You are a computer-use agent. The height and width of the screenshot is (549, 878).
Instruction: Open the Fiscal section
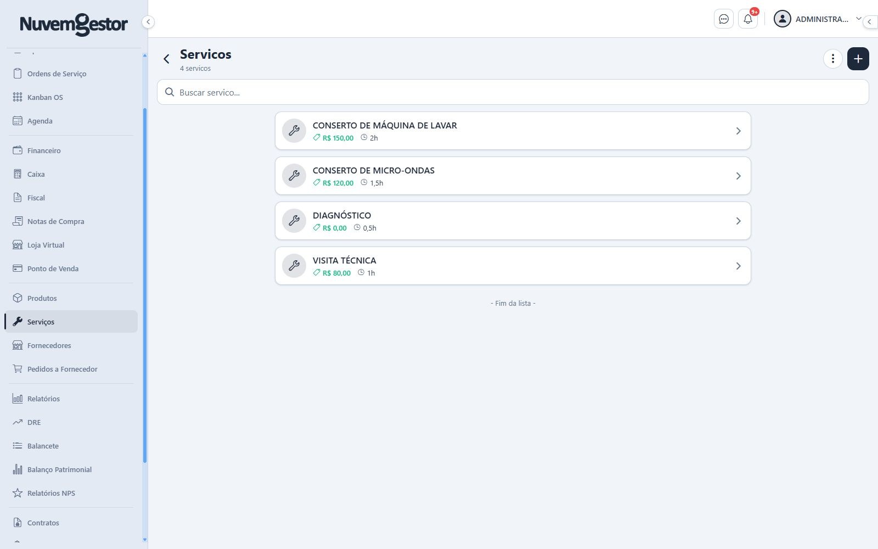click(x=71, y=198)
